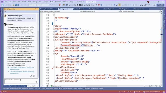166x93 pixels.
Task: Click the bookmark toolbar icon
Action: [134, 5]
